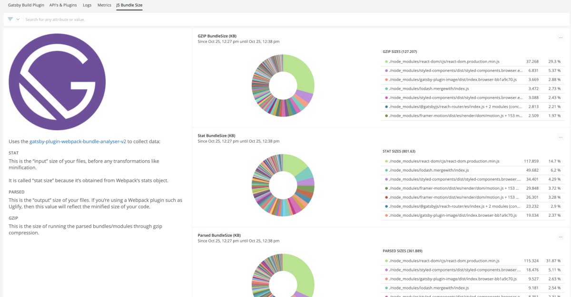Select react-dom row in Parsed Sizes legend
The image size is (571, 297).
pyautogui.click(x=444, y=261)
